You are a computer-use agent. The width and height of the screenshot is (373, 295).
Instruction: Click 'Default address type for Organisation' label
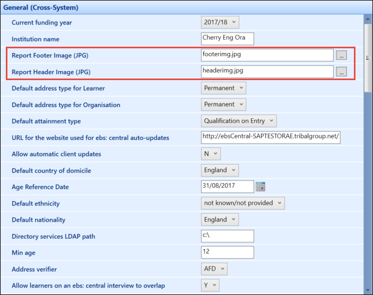click(x=66, y=105)
